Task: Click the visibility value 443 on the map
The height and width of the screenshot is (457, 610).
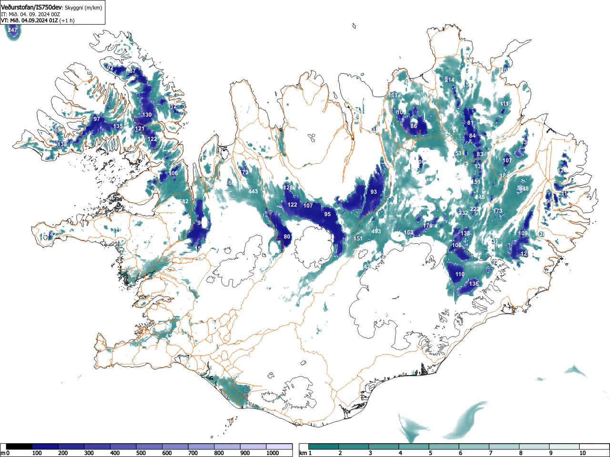Action: 253,191
